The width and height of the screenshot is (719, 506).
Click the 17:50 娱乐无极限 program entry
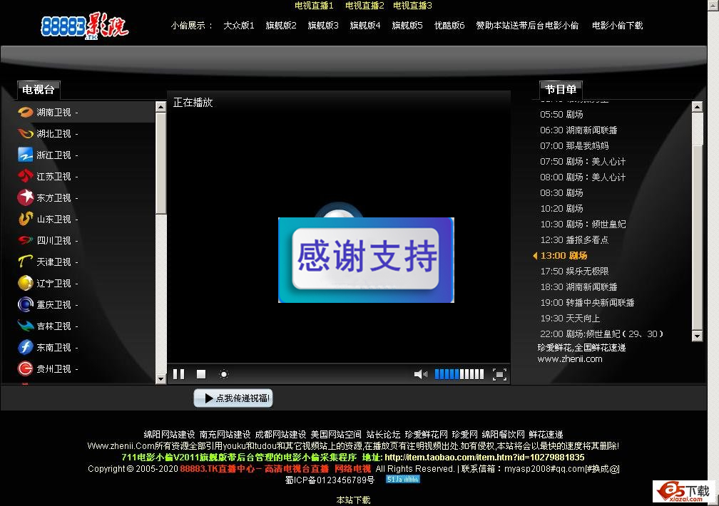575,271
